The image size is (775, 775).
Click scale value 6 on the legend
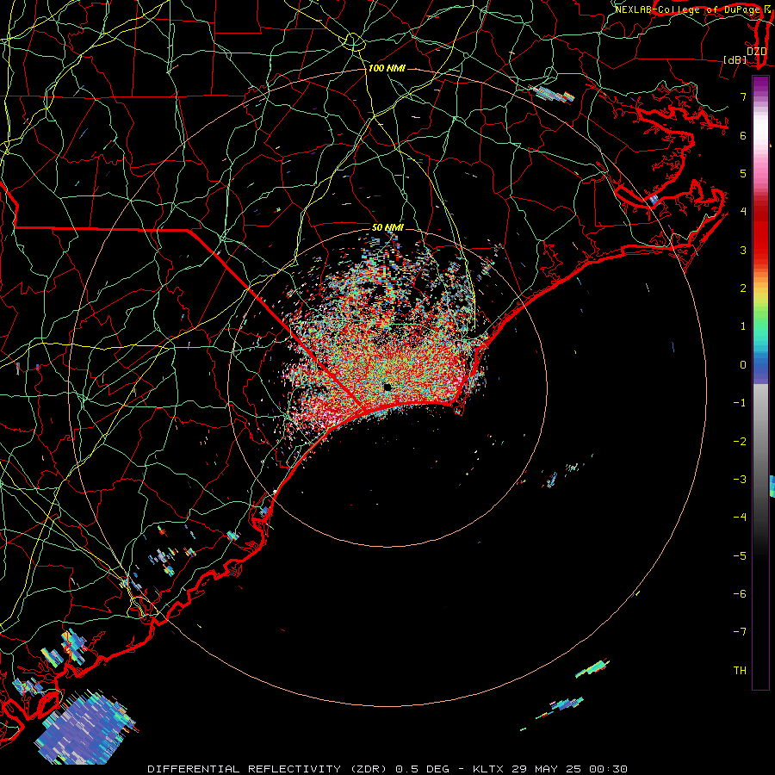[743, 135]
